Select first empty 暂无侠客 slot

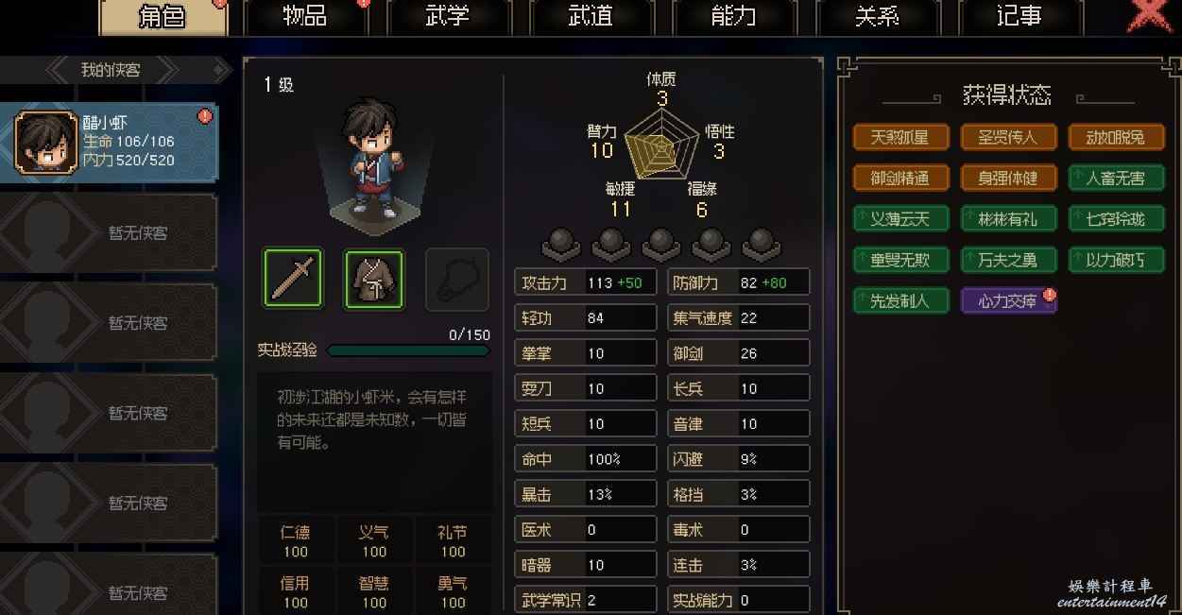point(109,232)
